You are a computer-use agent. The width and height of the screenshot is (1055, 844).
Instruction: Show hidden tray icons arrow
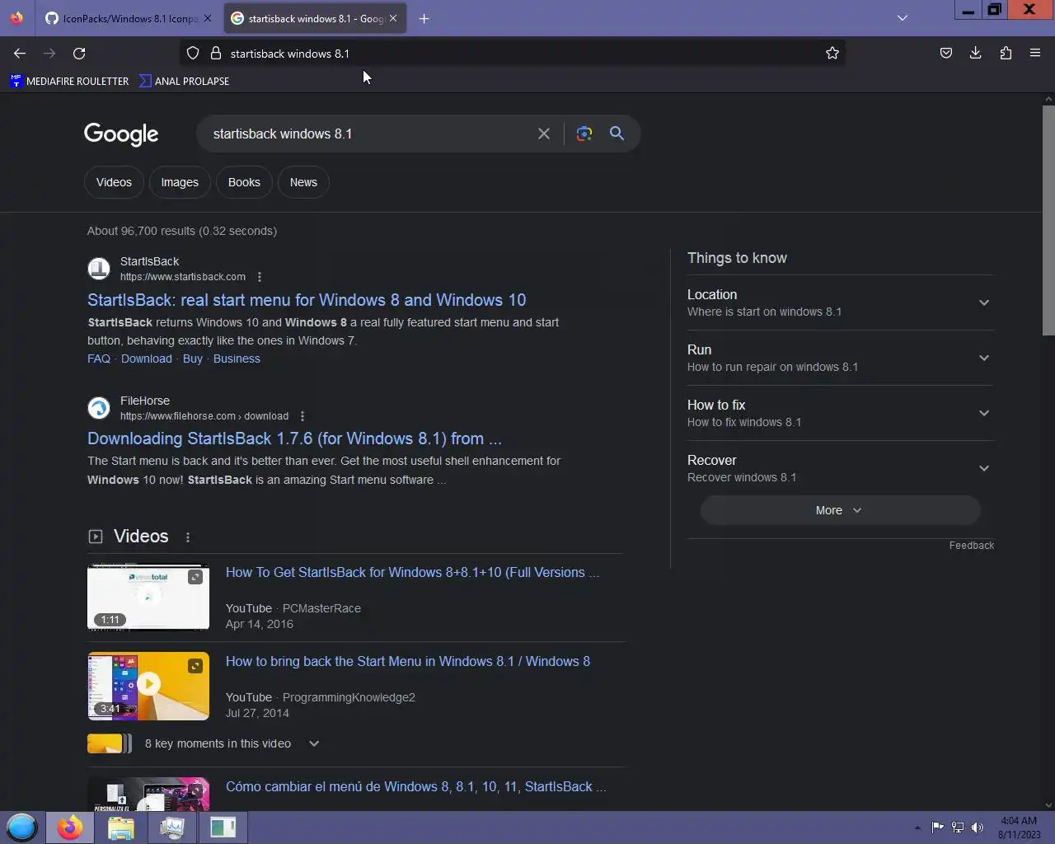pyautogui.click(x=917, y=828)
